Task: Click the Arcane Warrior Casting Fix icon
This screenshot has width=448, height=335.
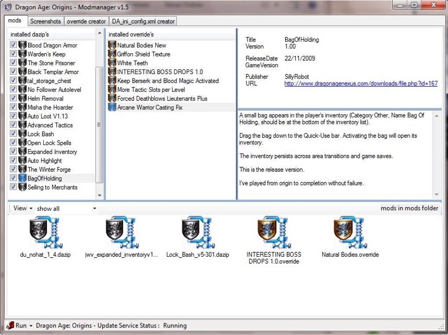Action: pyautogui.click(x=112, y=107)
